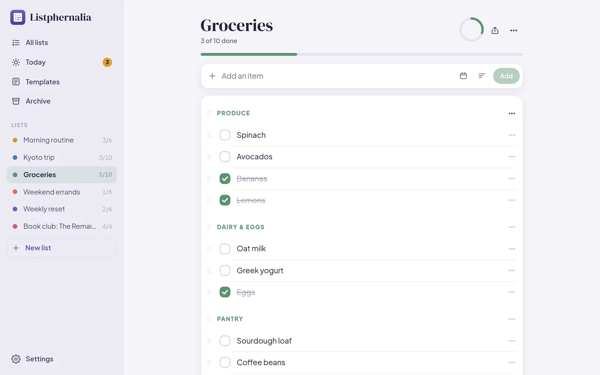
Task: Grab the drag handle beside Spinach
Action: coord(209,135)
